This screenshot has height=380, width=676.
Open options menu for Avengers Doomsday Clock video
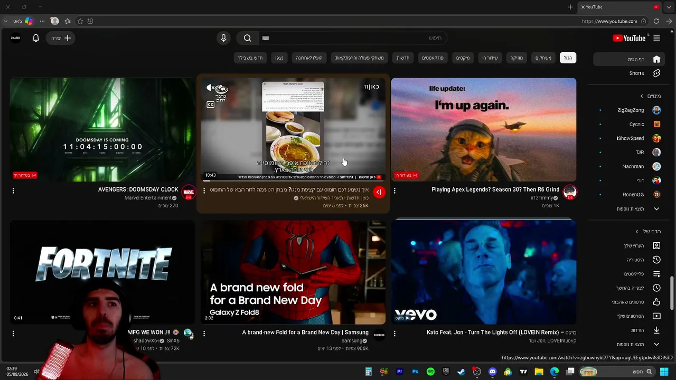[x=13, y=191]
